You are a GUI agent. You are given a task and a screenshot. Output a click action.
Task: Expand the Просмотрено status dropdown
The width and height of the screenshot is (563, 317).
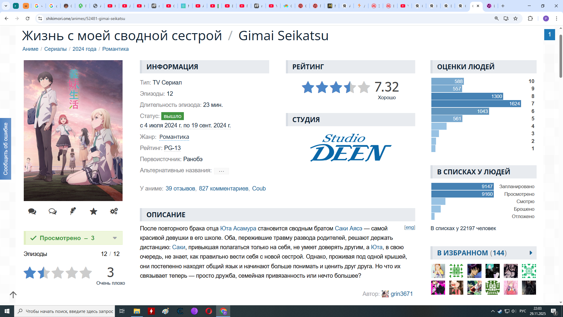point(115,238)
